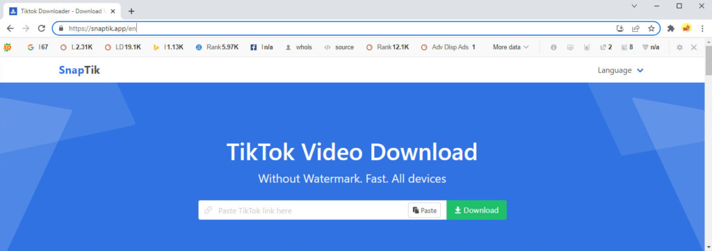Image resolution: width=712 pixels, height=251 pixels.
Task: Expand the More data dropdown
Action: 511,47
